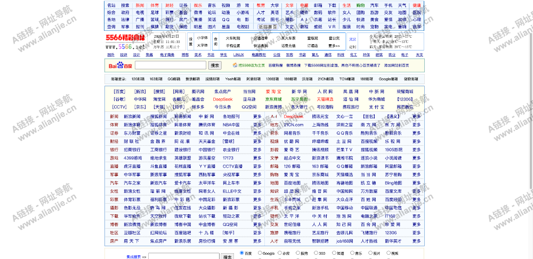
Task: Click the Baidu logo beside the search box
Action: coord(120,65)
